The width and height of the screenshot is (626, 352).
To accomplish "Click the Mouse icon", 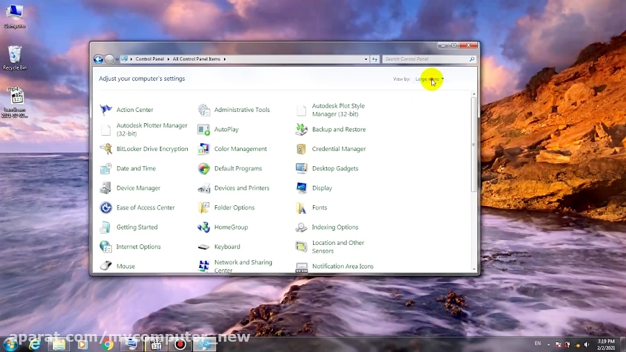I will [106, 266].
